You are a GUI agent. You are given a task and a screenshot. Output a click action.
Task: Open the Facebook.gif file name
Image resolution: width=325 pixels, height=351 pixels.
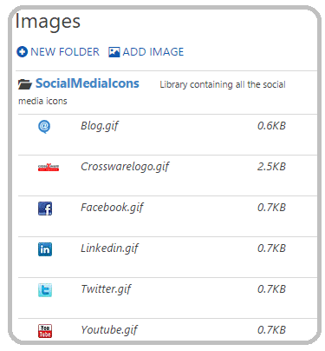[113, 208]
